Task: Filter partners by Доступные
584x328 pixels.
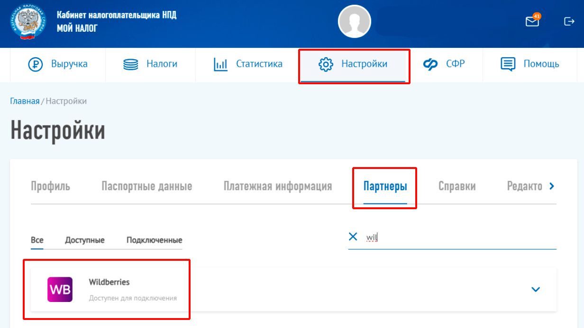Action: click(85, 240)
